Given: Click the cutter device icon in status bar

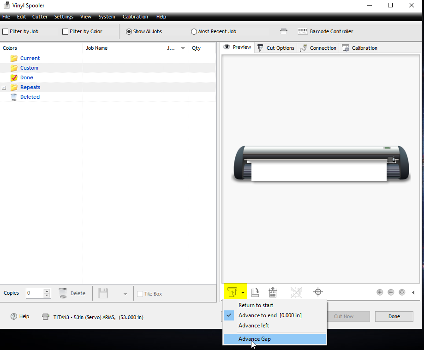Looking at the screenshot, I should (x=46, y=316).
